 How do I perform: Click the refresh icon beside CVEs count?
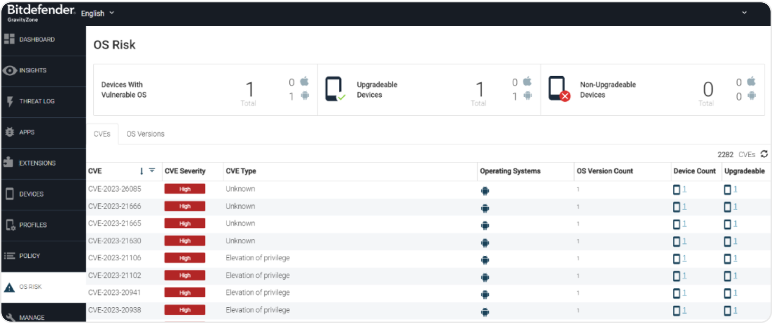pyautogui.click(x=764, y=154)
